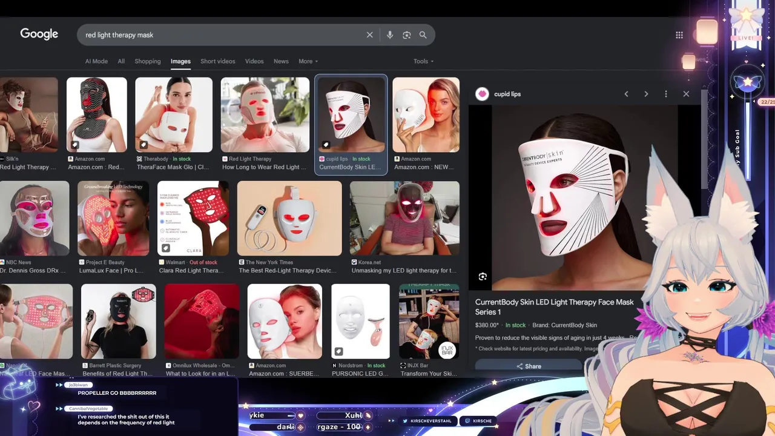
Task: Click the '$380.00*' price text
Action: [487, 325]
